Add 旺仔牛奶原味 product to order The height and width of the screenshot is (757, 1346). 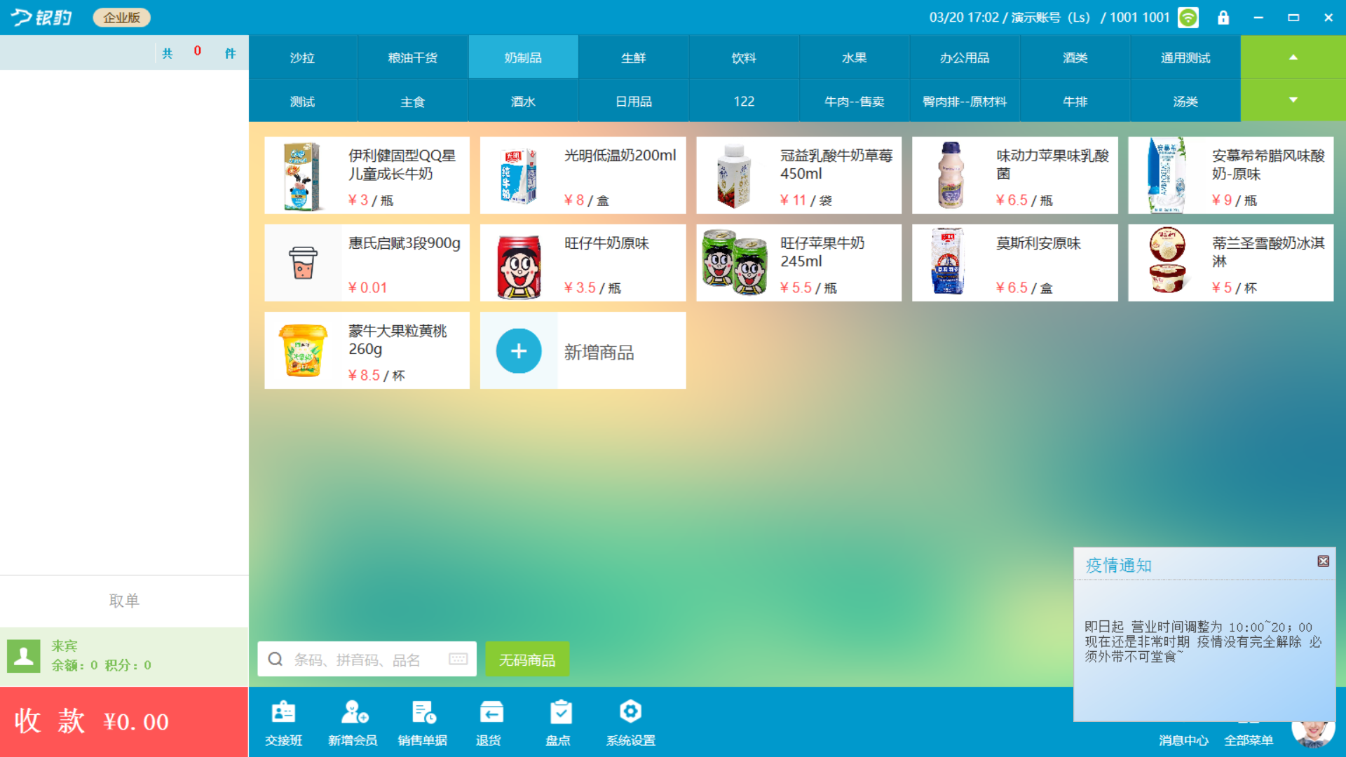coord(583,263)
